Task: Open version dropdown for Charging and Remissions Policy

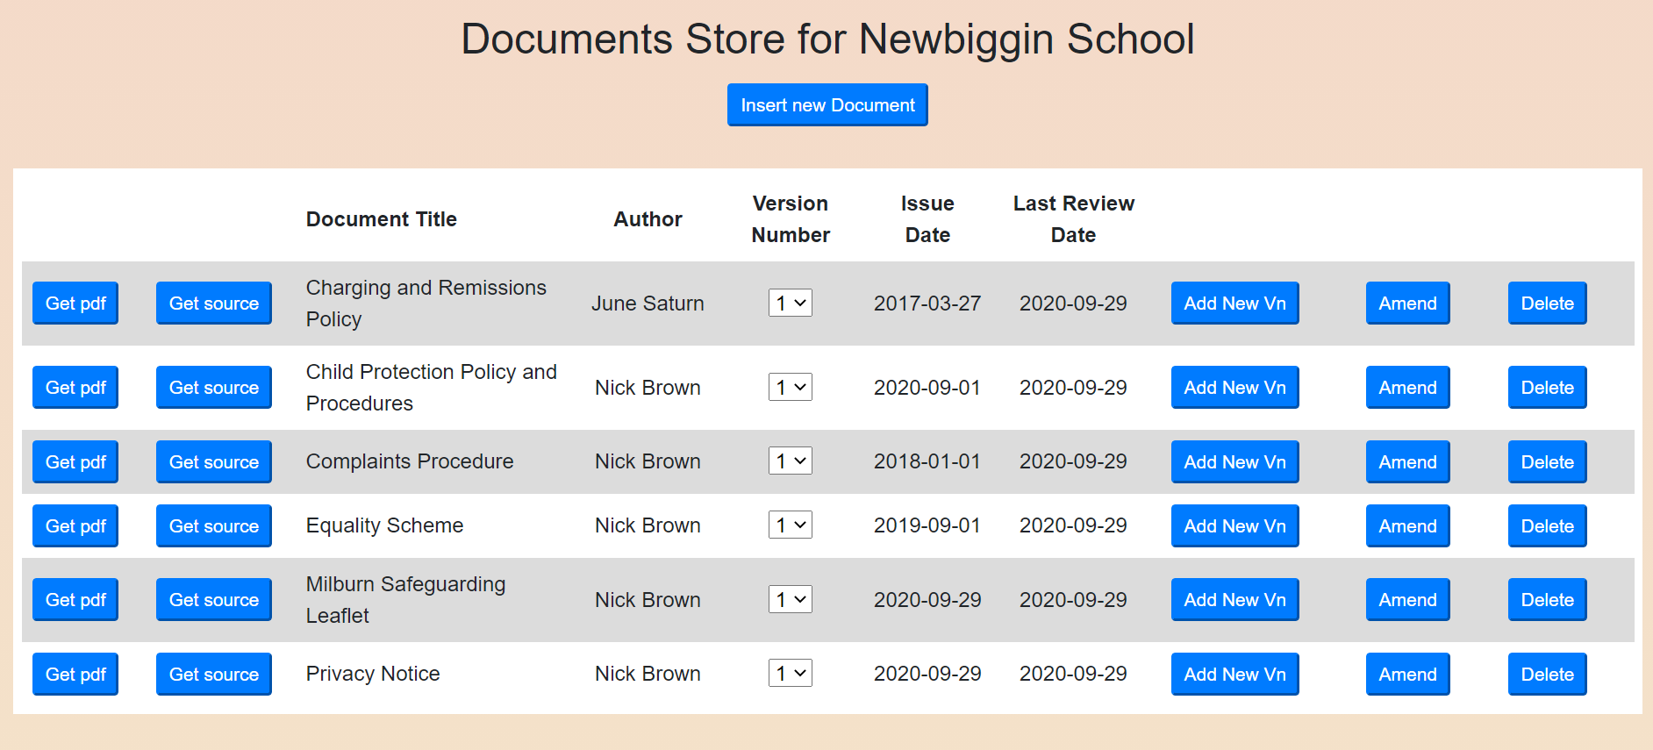Action: 791,303
